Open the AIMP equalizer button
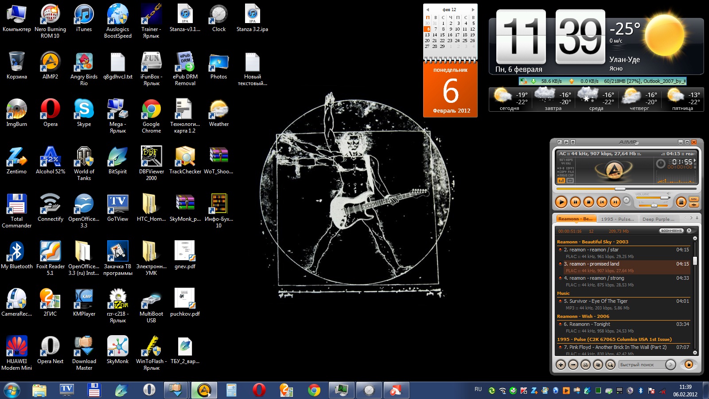The height and width of the screenshot is (399, 709). 681,202
